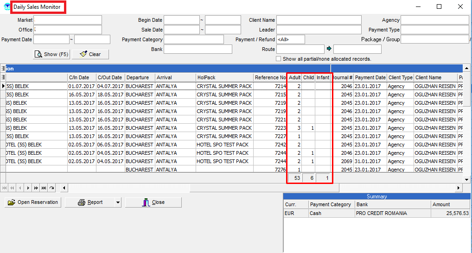The image size is (472, 253).
Task: Enable Show all partial/none allocated records
Action: [x=278, y=59]
